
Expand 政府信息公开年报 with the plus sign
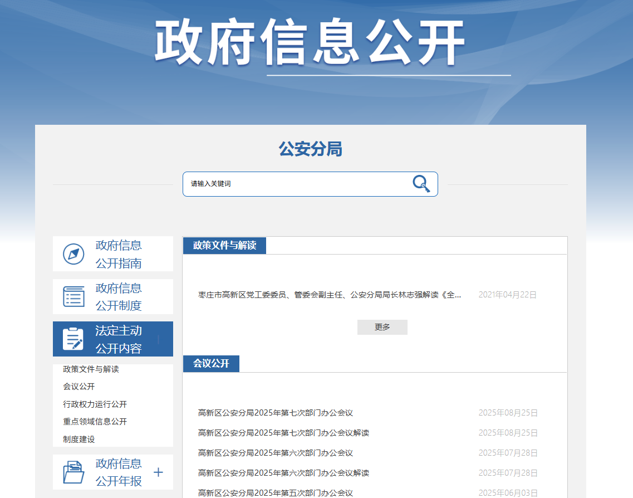(158, 472)
